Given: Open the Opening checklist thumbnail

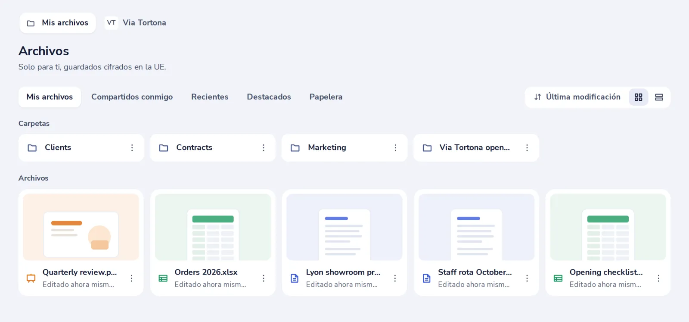Looking at the screenshot, I should pos(608,227).
